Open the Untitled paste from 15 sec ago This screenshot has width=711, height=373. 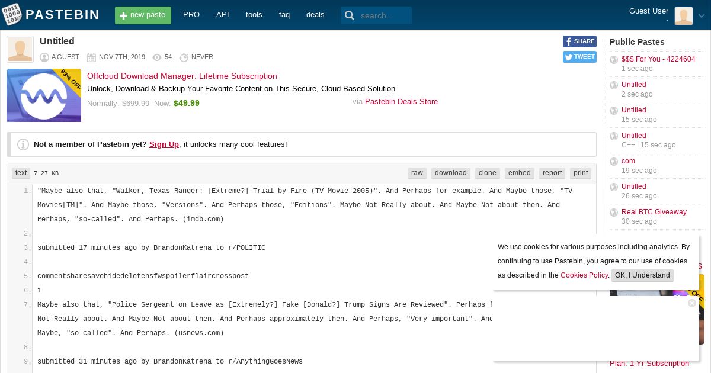633,110
